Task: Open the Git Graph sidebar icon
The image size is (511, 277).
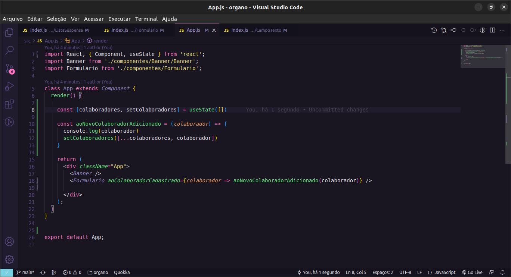Action: (9, 122)
